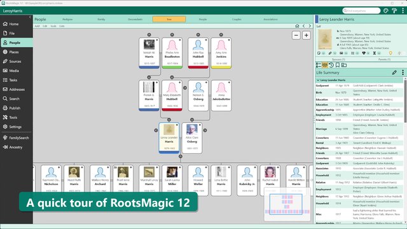This screenshot has width=407, height=229.
Task: Go to home person in tree toolbar
Action: [x=297, y=26]
